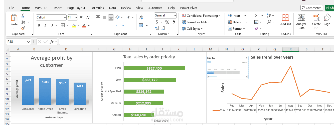This screenshot has height=125, width=334.
Task: Click the Comments button
Action: 311,8
